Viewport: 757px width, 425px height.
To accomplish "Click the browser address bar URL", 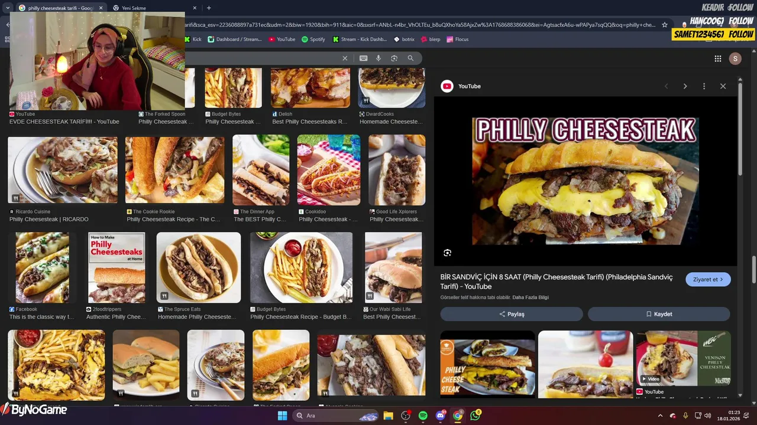I will coord(420,25).
